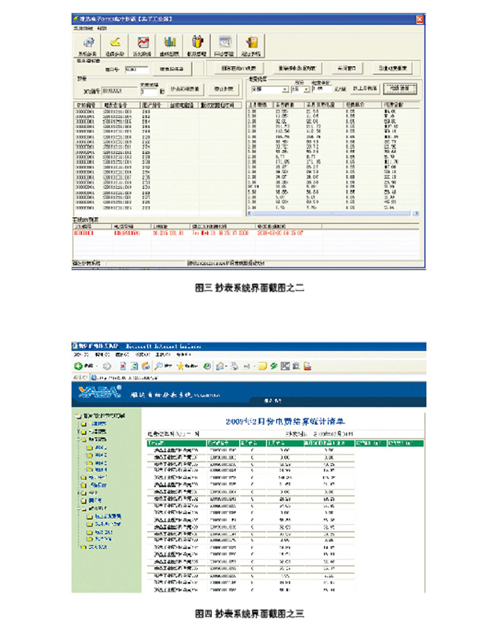493x633 pixels.
Task: Click the green Refresh icon in IE toolbar
Action: click(x=134, y=366)
